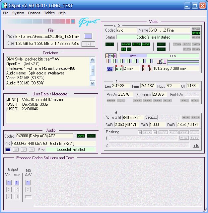Click the S170 colorimetry badge
The width and height of the screenshot is (208, 213).
coord(186,49)
